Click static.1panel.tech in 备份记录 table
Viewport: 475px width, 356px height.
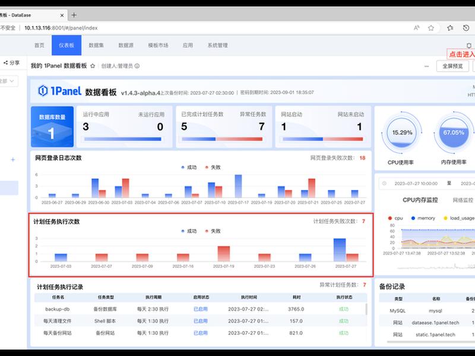point(435,335)
